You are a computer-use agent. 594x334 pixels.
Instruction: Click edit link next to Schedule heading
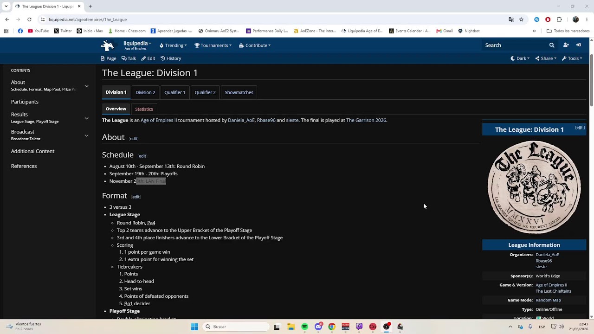142,156
